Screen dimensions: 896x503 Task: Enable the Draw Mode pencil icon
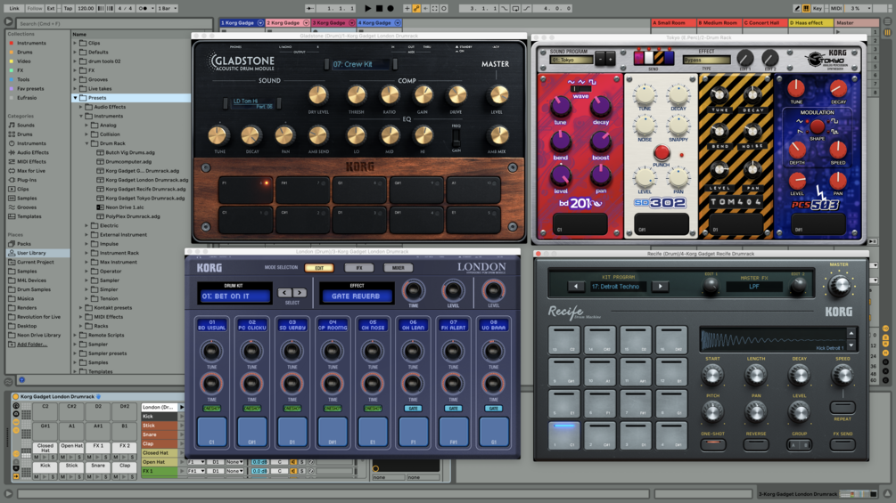(796, 8)
